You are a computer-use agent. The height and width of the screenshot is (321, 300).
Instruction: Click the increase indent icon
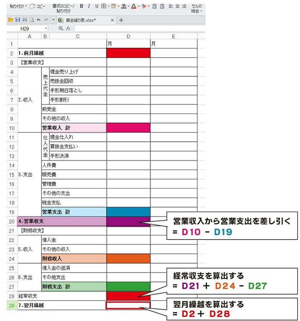pos(162,6)
